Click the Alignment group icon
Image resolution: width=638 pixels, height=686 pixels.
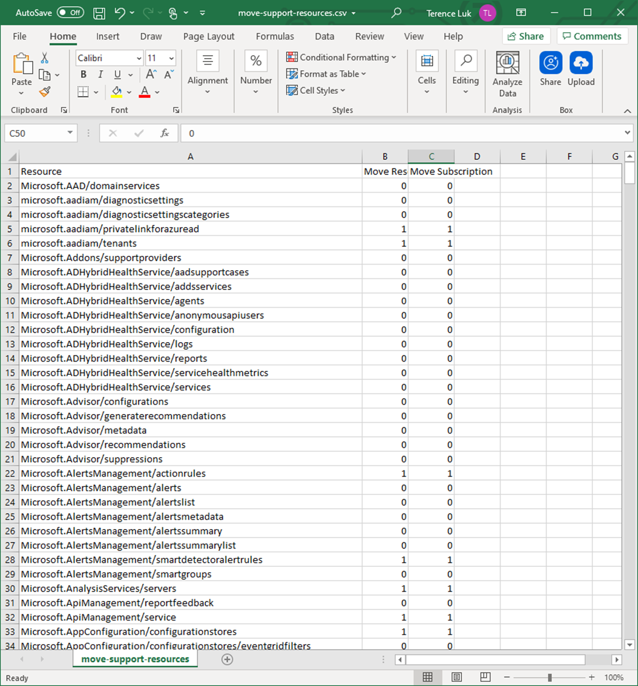(x=208, y=60)
